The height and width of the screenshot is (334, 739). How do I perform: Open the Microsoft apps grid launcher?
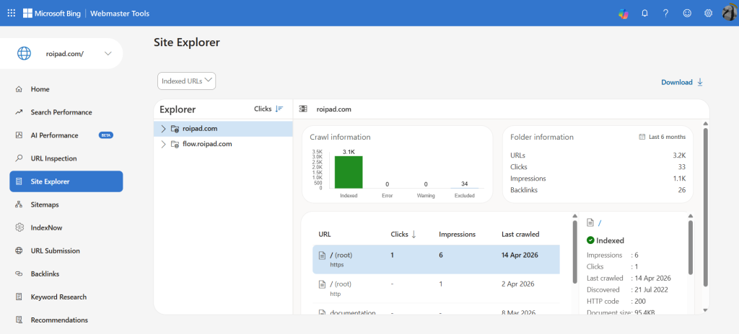12,13
